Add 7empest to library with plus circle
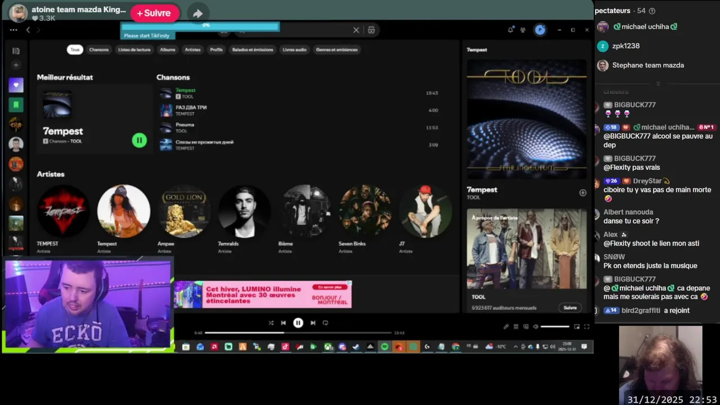Screen dimensions: 720x405 coord(583,192)
